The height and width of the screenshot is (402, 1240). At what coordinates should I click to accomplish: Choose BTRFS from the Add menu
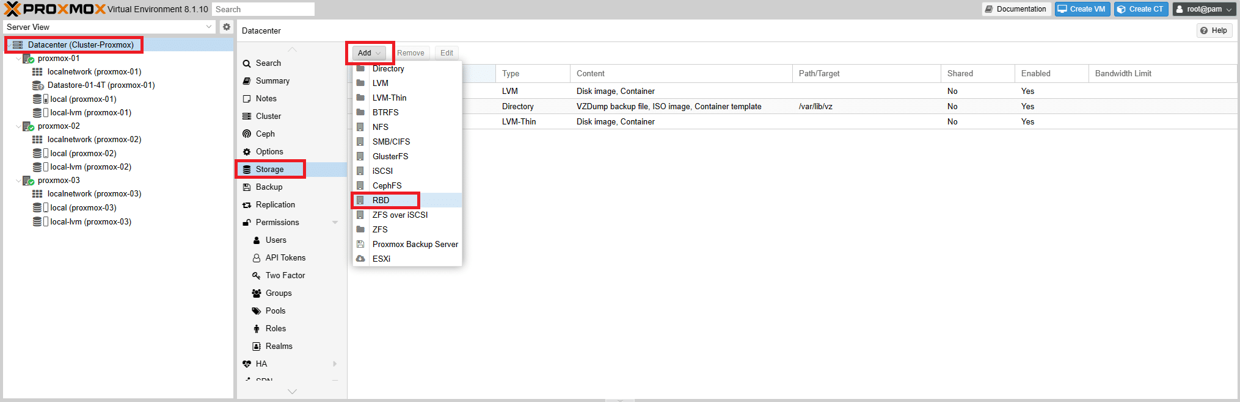coord(407,113)
